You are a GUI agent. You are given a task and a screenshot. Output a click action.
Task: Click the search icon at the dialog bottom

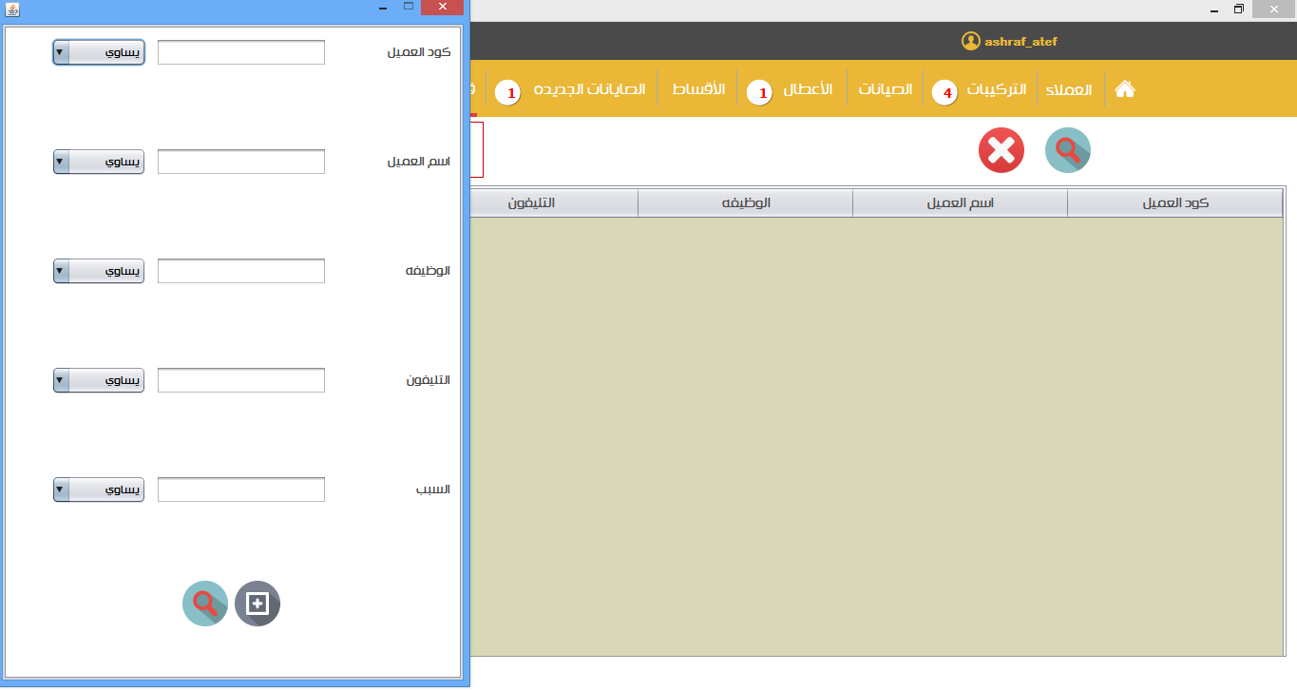pos(205,604)
